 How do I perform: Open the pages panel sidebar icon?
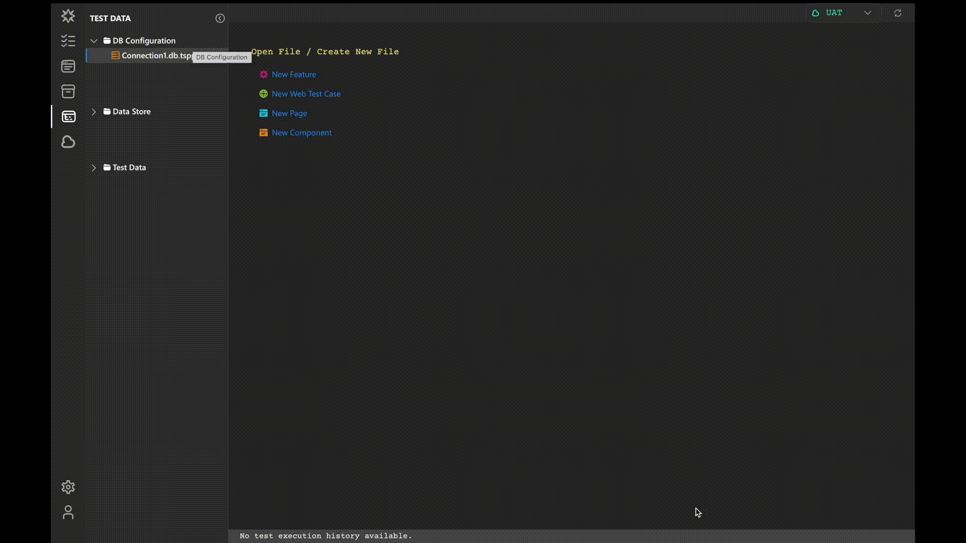(x=68, y=66)
